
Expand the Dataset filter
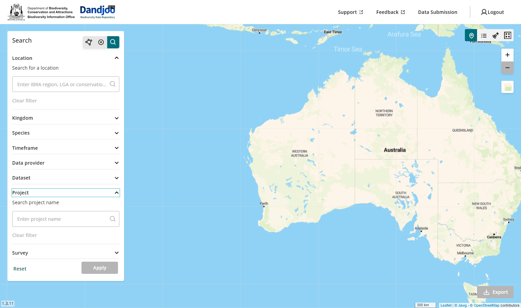(66, 178)
